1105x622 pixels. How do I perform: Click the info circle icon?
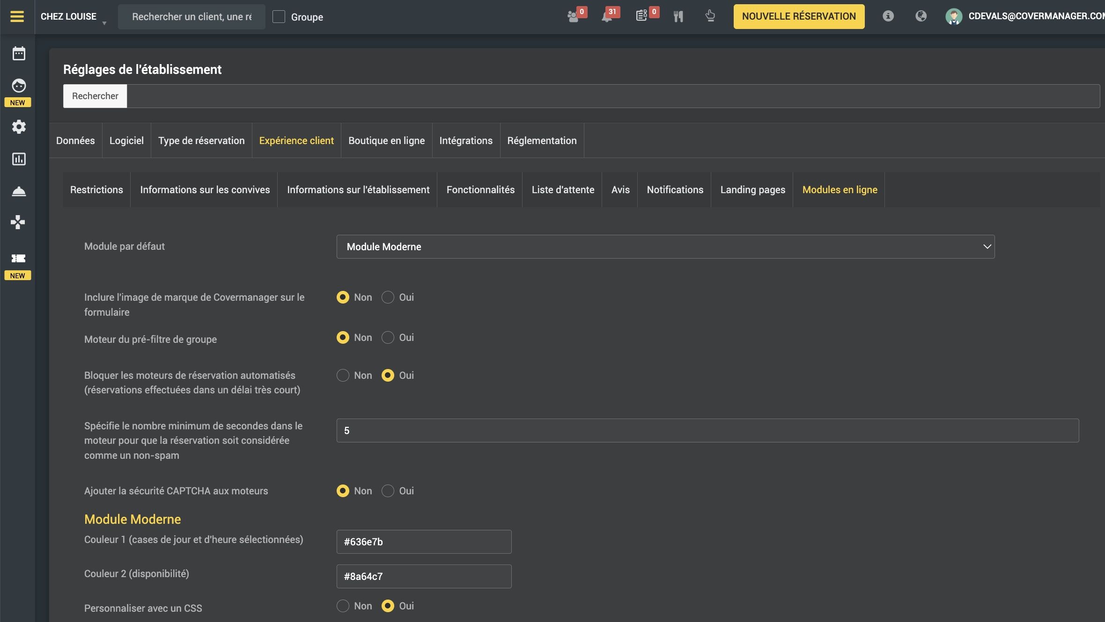point(888,16)
